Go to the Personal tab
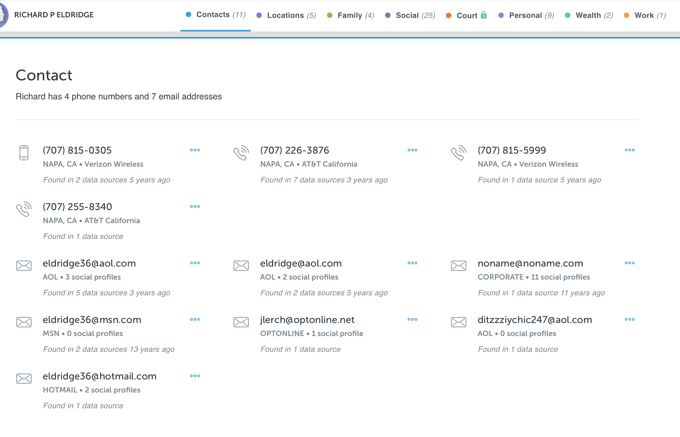This screenshot has height=437, width=680. (x=526, y=15)
